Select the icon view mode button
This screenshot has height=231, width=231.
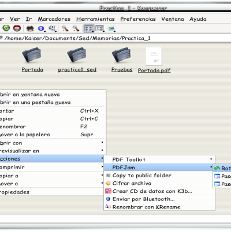(x=88, y=28)
